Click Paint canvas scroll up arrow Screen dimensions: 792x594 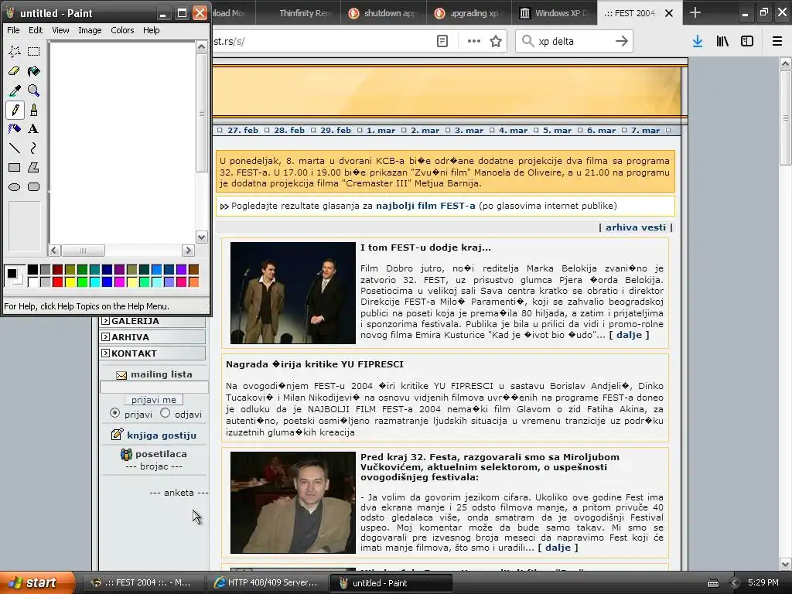[x=202, y=47]
